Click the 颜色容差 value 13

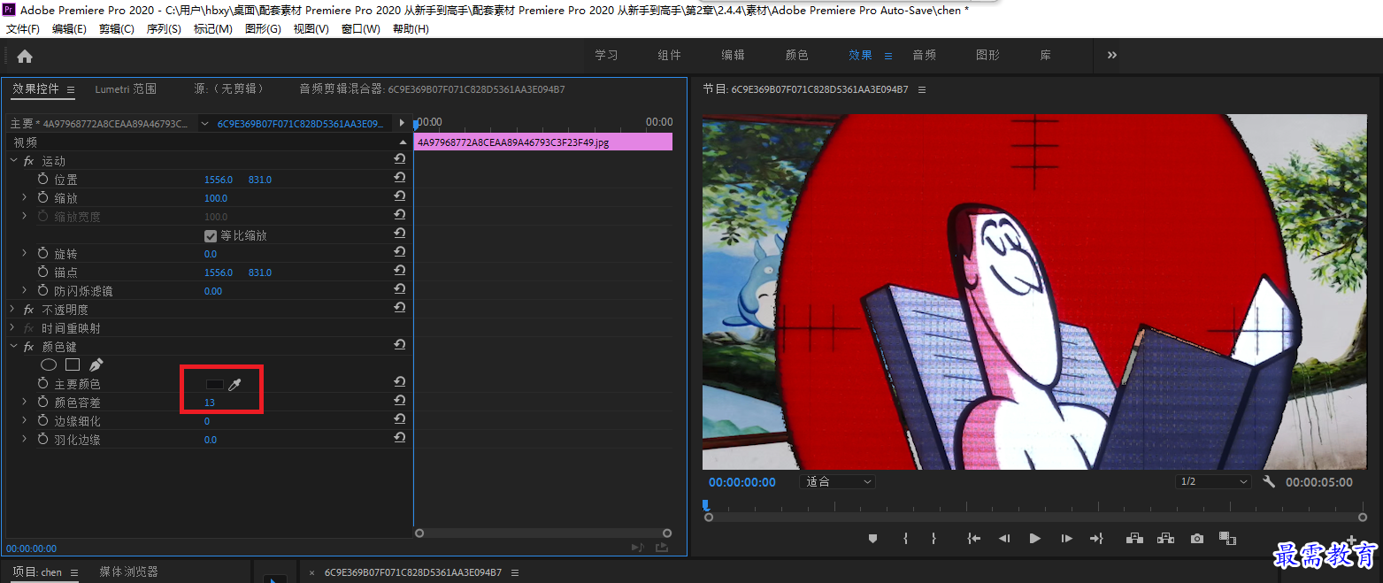[x=210, y=403]
